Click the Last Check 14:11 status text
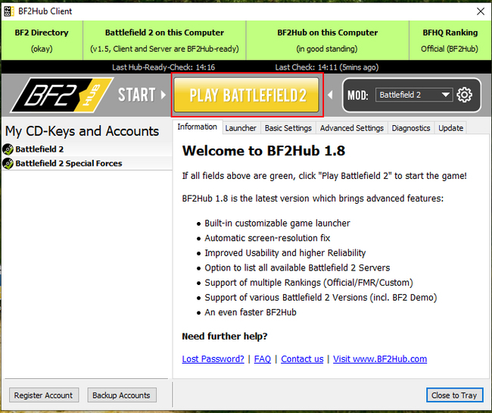 click(x=327, y=67)
